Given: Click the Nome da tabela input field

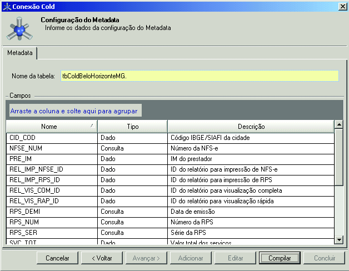Looking at the screenshot, I should click(199, 76).
